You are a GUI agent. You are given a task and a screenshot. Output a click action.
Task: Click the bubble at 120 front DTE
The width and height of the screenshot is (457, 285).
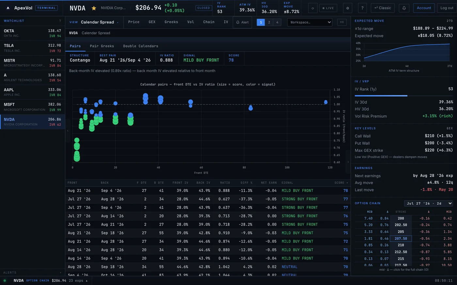pos(326,102)
